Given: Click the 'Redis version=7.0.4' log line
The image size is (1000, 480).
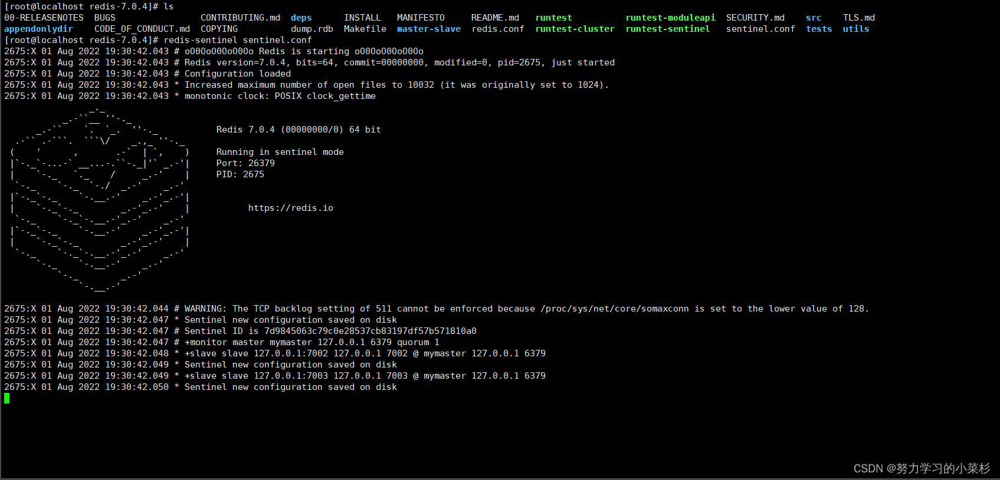Looking at the screenshot, I should [x=309, y=62].
